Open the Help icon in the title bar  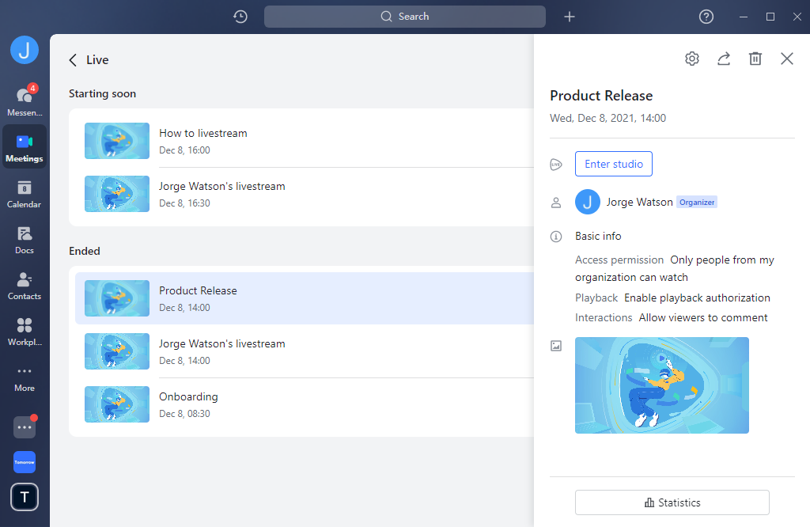(x=706, y=16)
